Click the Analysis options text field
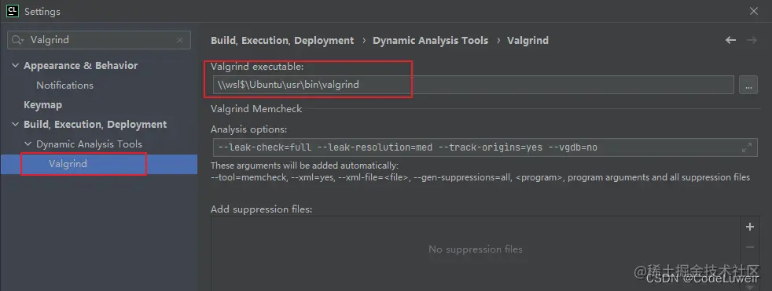772x291 pixels. pos(485,147)
